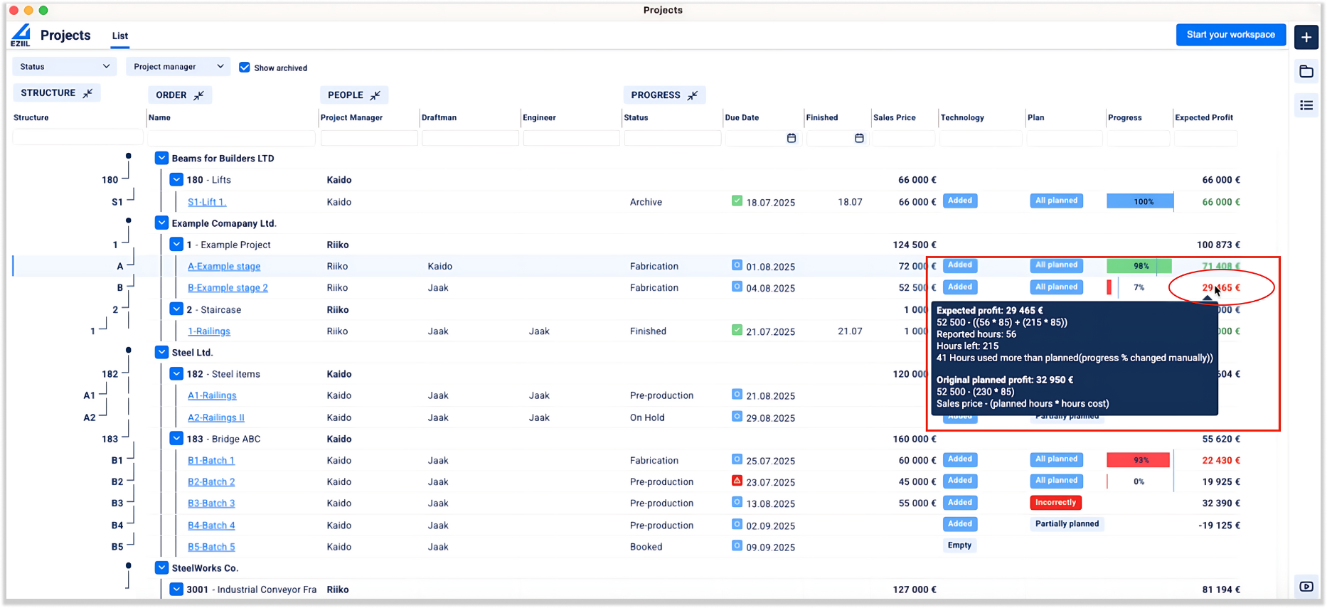This screenshot has height=608, width=1327.
Task: Open the Status filter dropdown
Action: 64,67
